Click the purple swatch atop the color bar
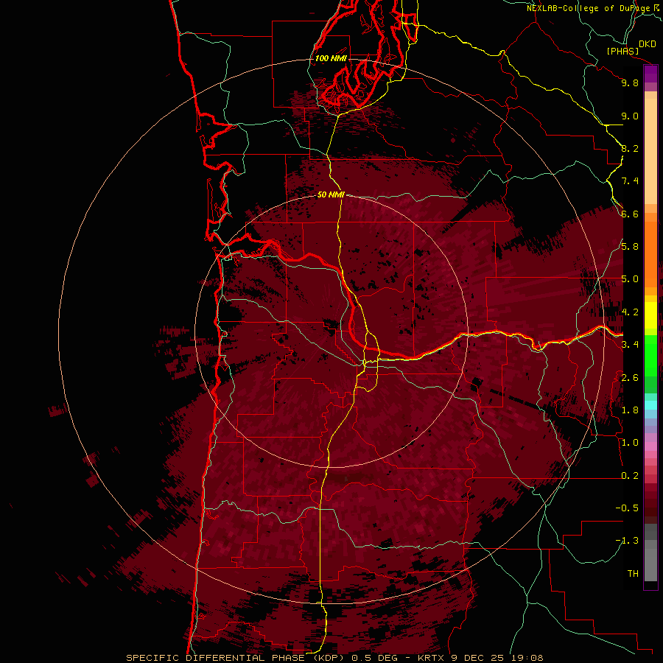Image resolution: width=663 pixels, height=663 pixels. tap(650, 74)
